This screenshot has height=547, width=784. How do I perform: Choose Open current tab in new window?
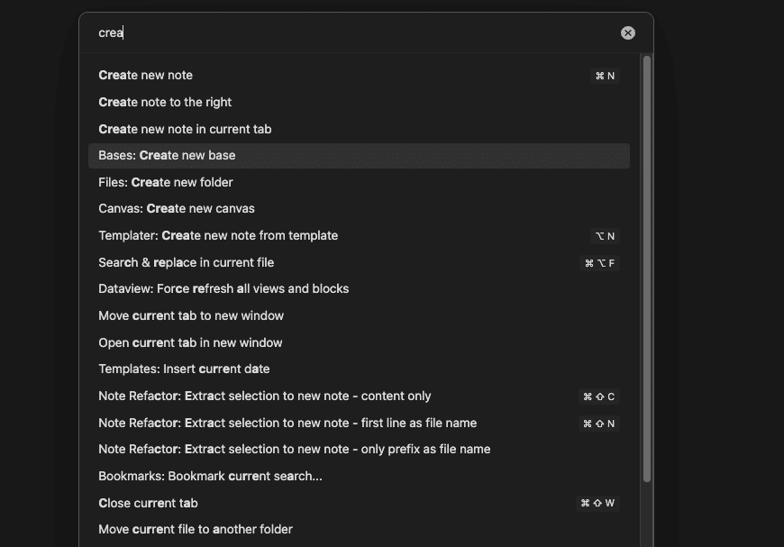(190, 343)
